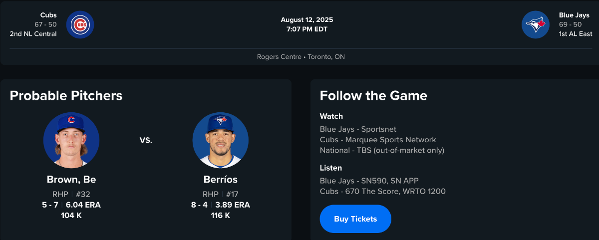Open Ben Brown's pitcher headshot

point(71,140)
